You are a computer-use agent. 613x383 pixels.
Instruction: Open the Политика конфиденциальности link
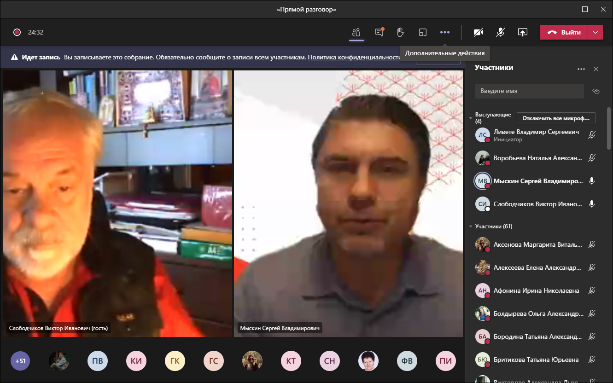pyautogui.click(x=354, y=58)
